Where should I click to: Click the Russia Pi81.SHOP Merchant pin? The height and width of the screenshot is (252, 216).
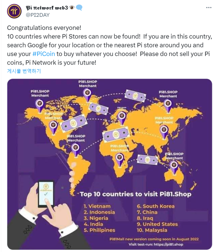coord(168,106)
